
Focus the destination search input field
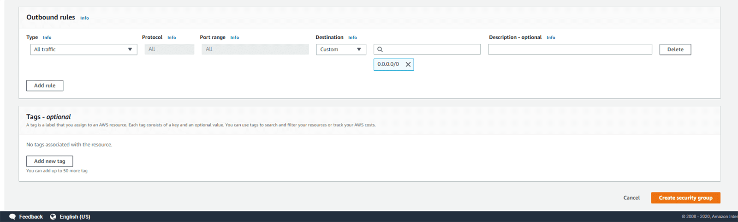coord(427,49)
